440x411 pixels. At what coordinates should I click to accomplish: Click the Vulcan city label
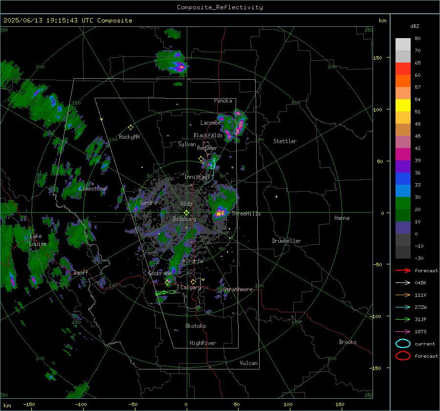pos(249,363)
